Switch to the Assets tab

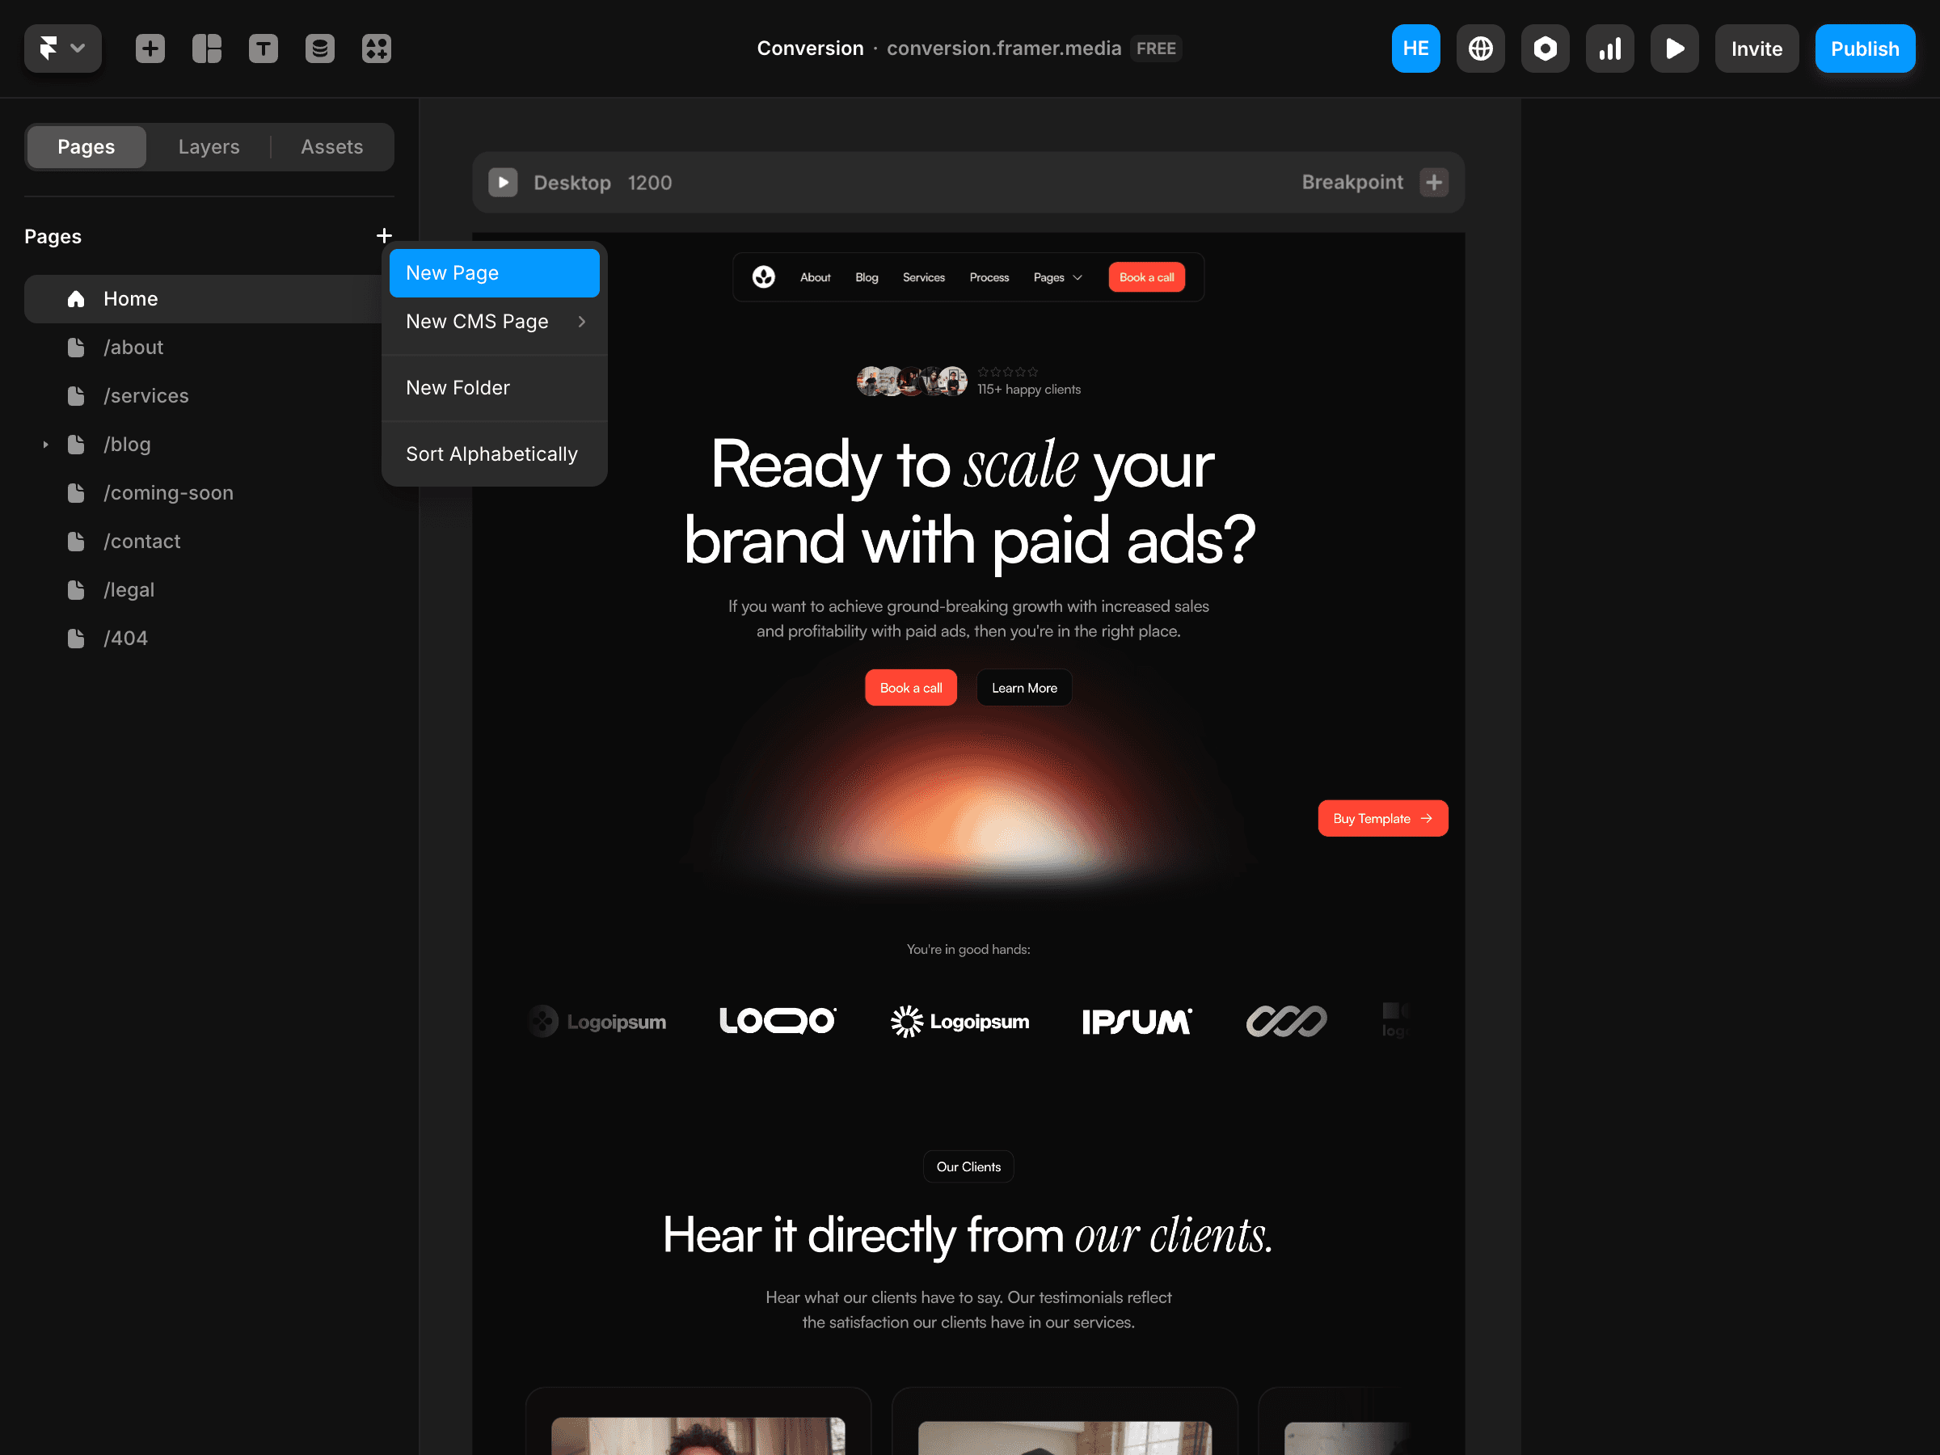coord(331,146)
